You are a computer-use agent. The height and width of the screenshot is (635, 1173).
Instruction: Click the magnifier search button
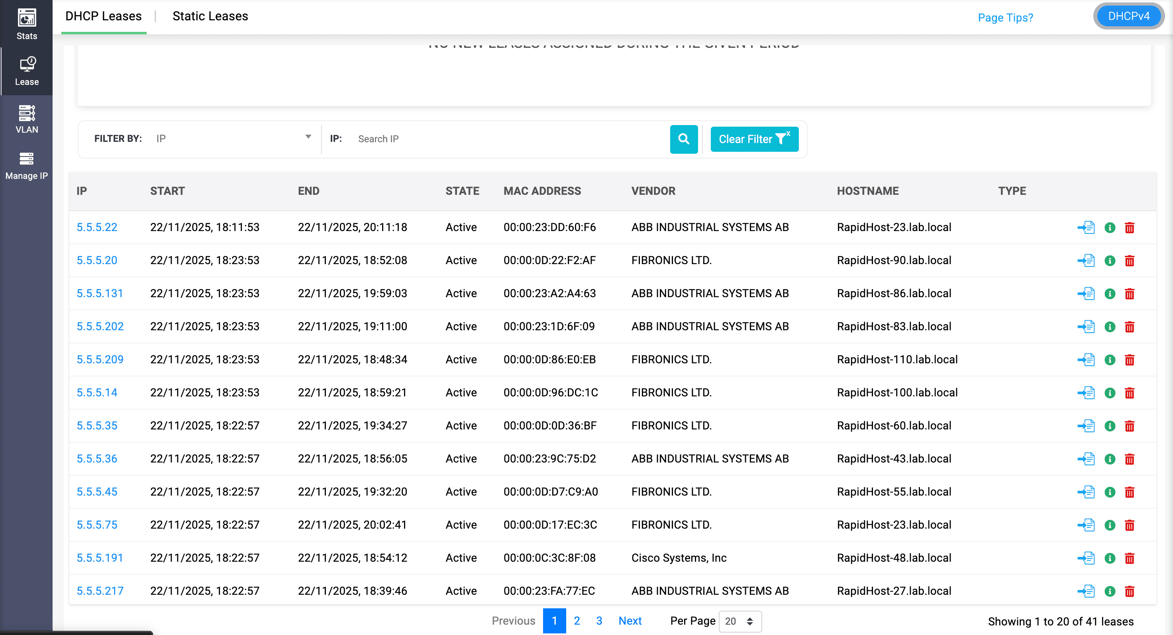point(683,139)
